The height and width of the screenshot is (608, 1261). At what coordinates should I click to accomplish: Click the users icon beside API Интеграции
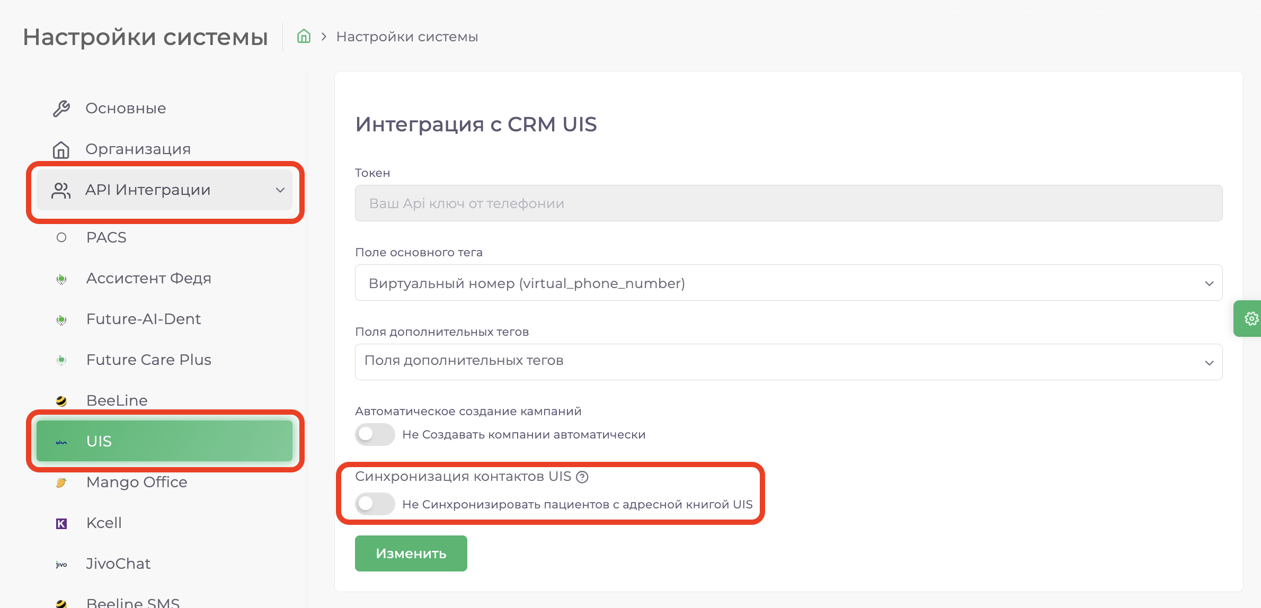61,190
